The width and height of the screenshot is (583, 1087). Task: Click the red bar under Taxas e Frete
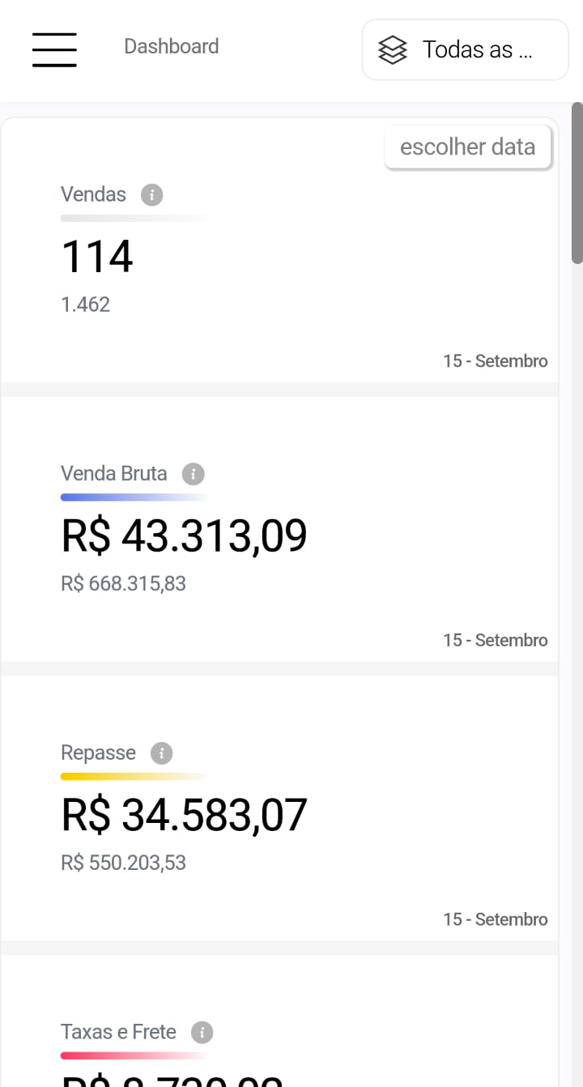tap(134, 1055)
